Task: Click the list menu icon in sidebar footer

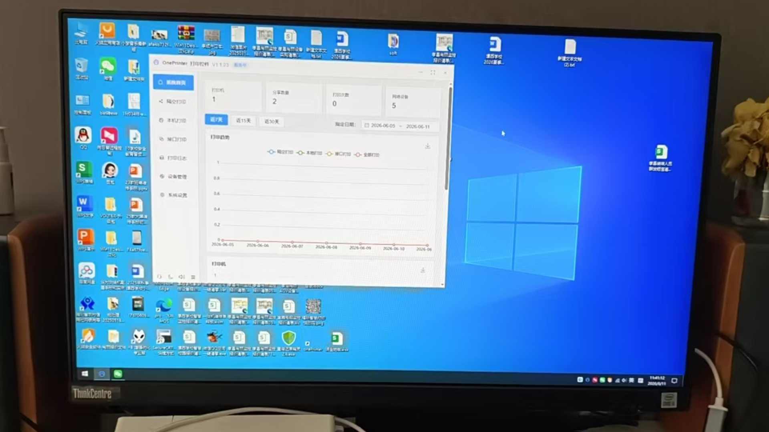Action: 193,277
